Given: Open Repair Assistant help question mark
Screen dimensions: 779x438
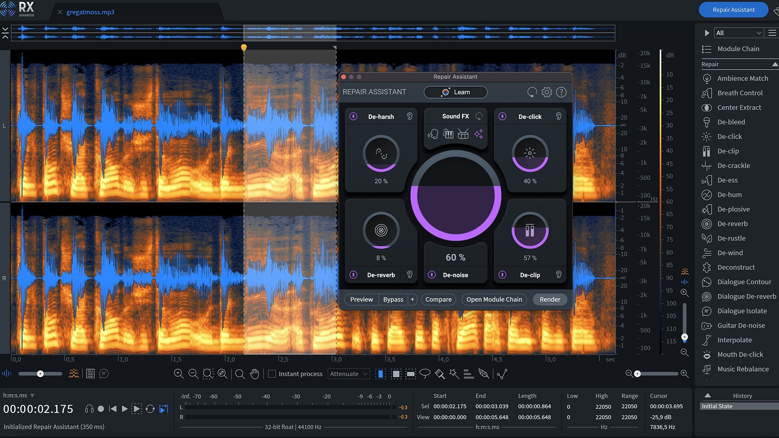Looking at the screenshot, I should [561, 92].
